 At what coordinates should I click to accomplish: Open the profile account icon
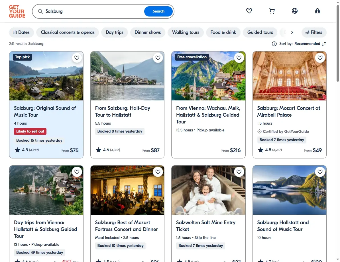(317, 11)
